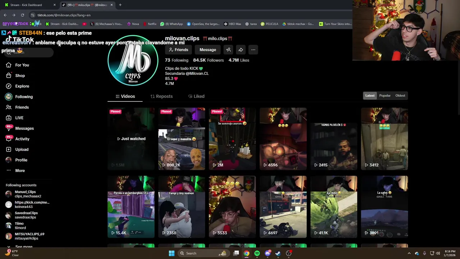Click the Message button on profile
The width and height of the screenshot is (460, 259).
coord(208,50)
